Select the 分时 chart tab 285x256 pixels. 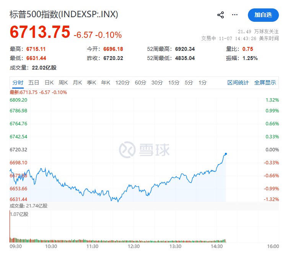(18, 83)
